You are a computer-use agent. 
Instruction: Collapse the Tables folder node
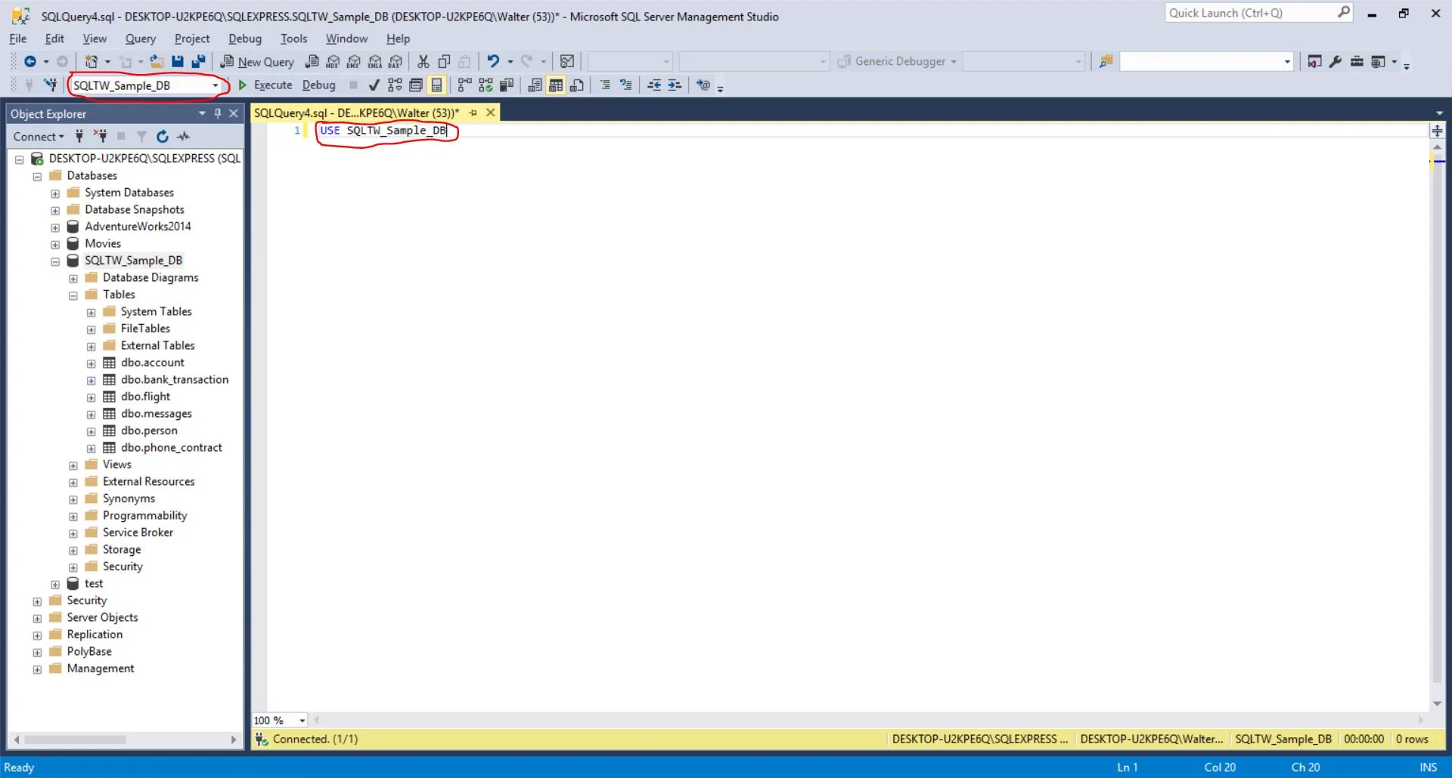pos(73,296)
